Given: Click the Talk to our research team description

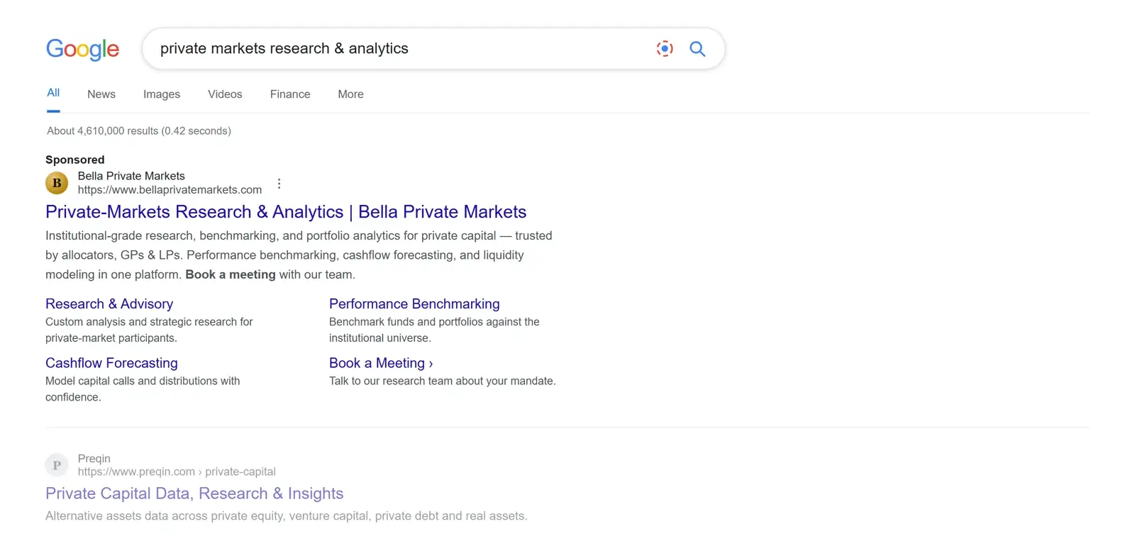Looking at the screenshot, I should point(443,381).
